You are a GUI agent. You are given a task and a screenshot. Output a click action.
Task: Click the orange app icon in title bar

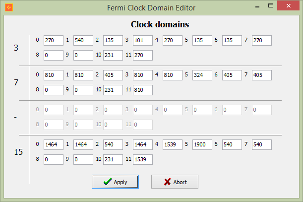pos(9,7)
